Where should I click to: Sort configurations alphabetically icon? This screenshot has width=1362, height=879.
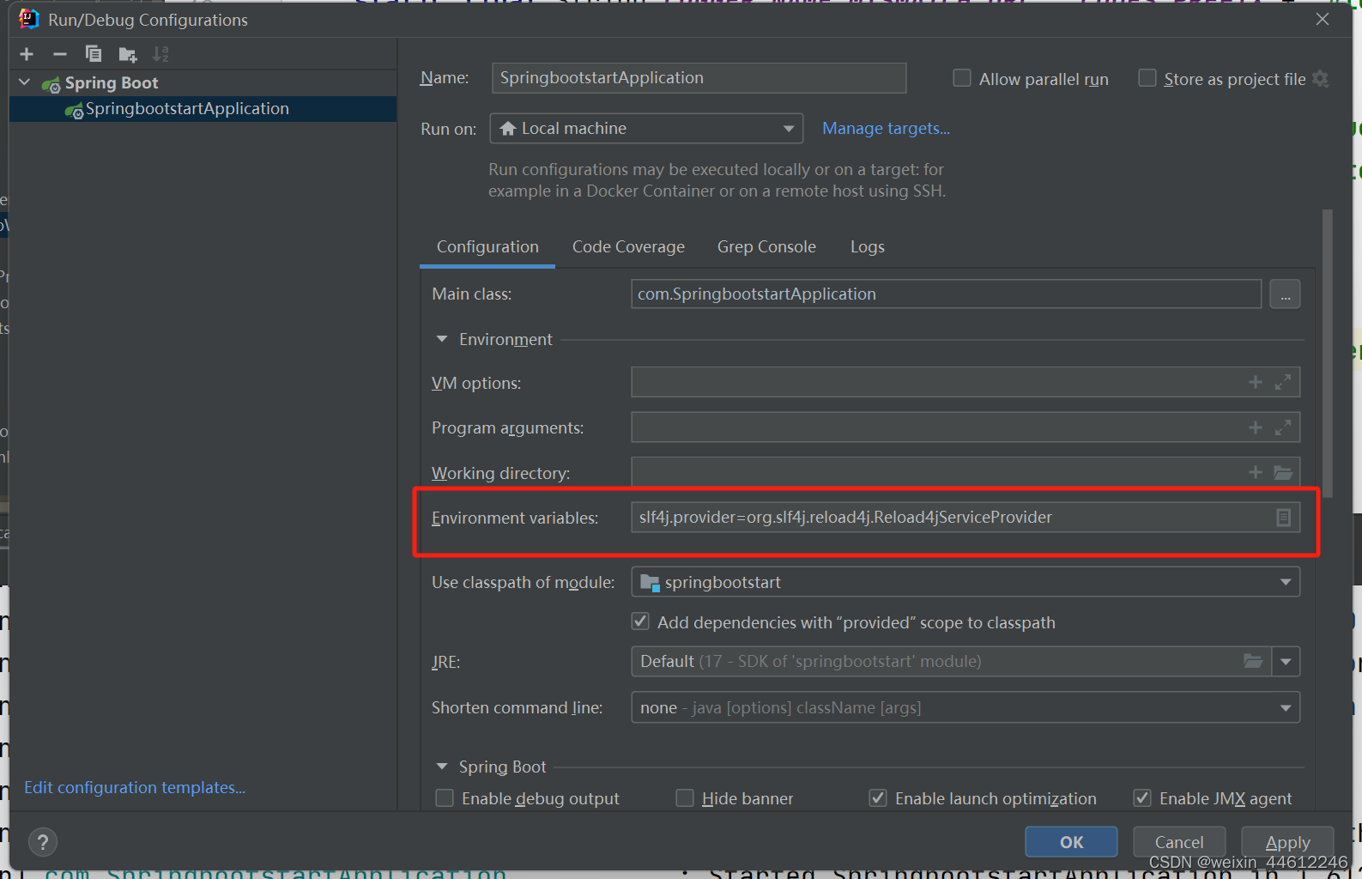tap(160, 54)
